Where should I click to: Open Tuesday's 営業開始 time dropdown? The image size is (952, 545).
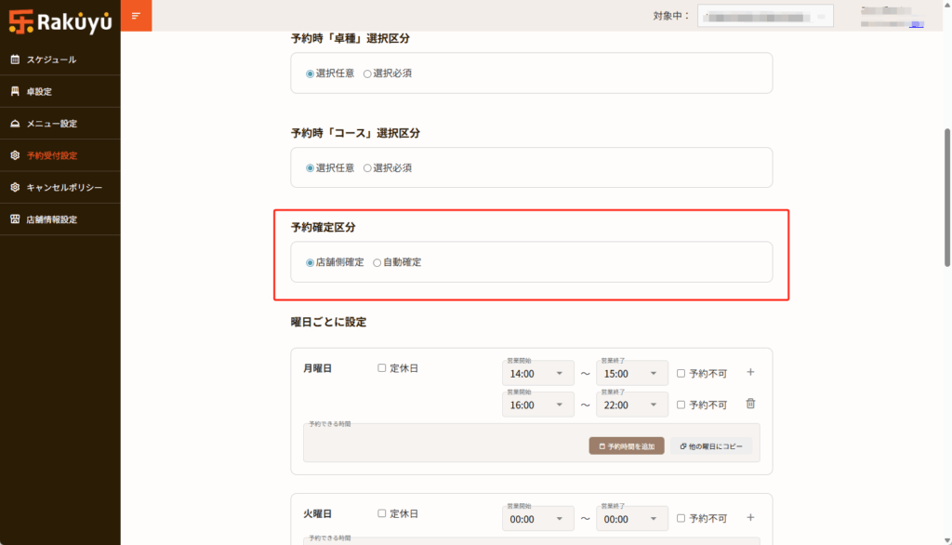click(537, 519)
